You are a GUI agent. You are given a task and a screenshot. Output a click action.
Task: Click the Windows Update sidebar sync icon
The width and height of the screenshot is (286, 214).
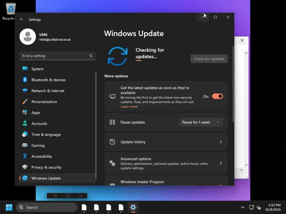(x=25, y=178)
